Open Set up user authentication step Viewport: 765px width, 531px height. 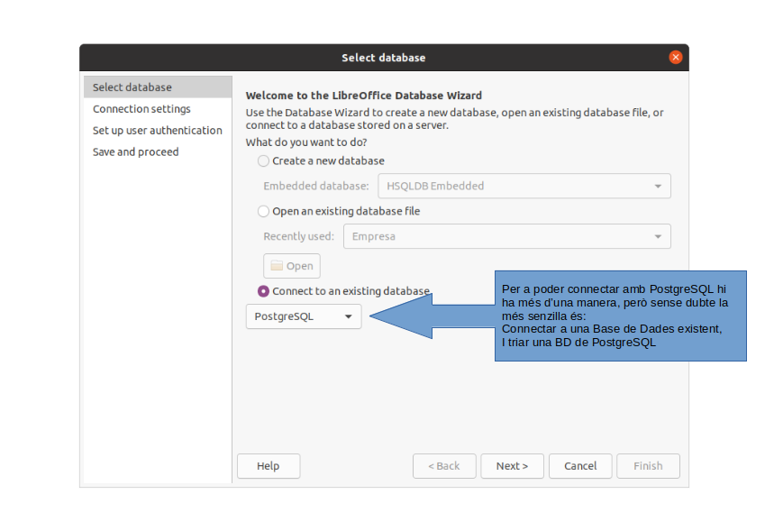(158, 131)
